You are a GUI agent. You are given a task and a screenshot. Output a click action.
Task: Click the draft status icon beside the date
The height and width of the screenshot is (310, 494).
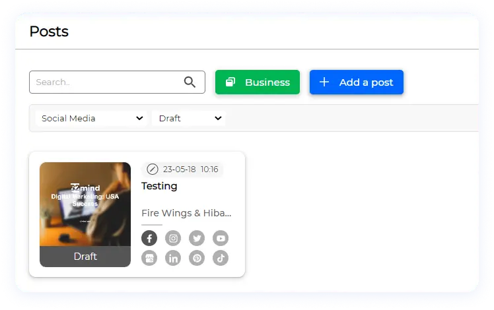[153, 170]
